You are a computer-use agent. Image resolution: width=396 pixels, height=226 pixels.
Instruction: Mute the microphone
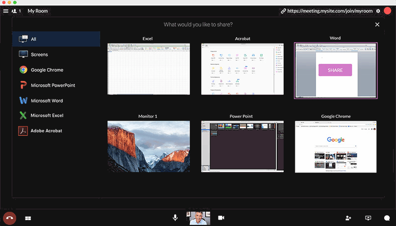coord(175,218)
